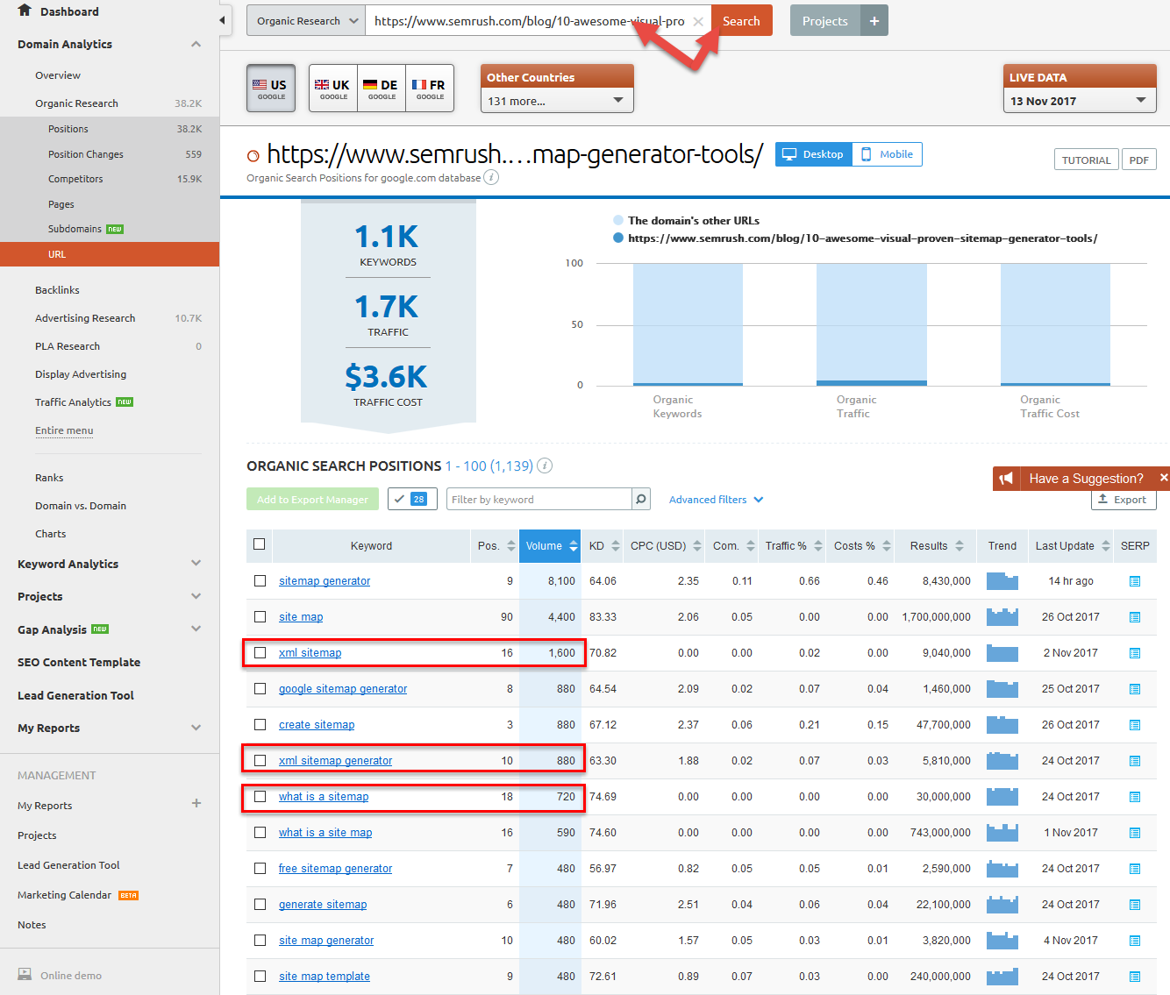Select "Competitors" in the sidebar
This screenshot has height=995, width=1170.
point(75,179)
